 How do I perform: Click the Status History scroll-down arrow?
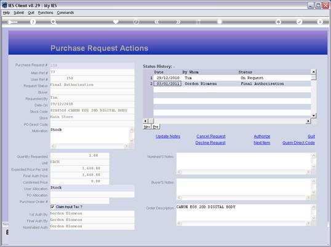coord(314,116)
